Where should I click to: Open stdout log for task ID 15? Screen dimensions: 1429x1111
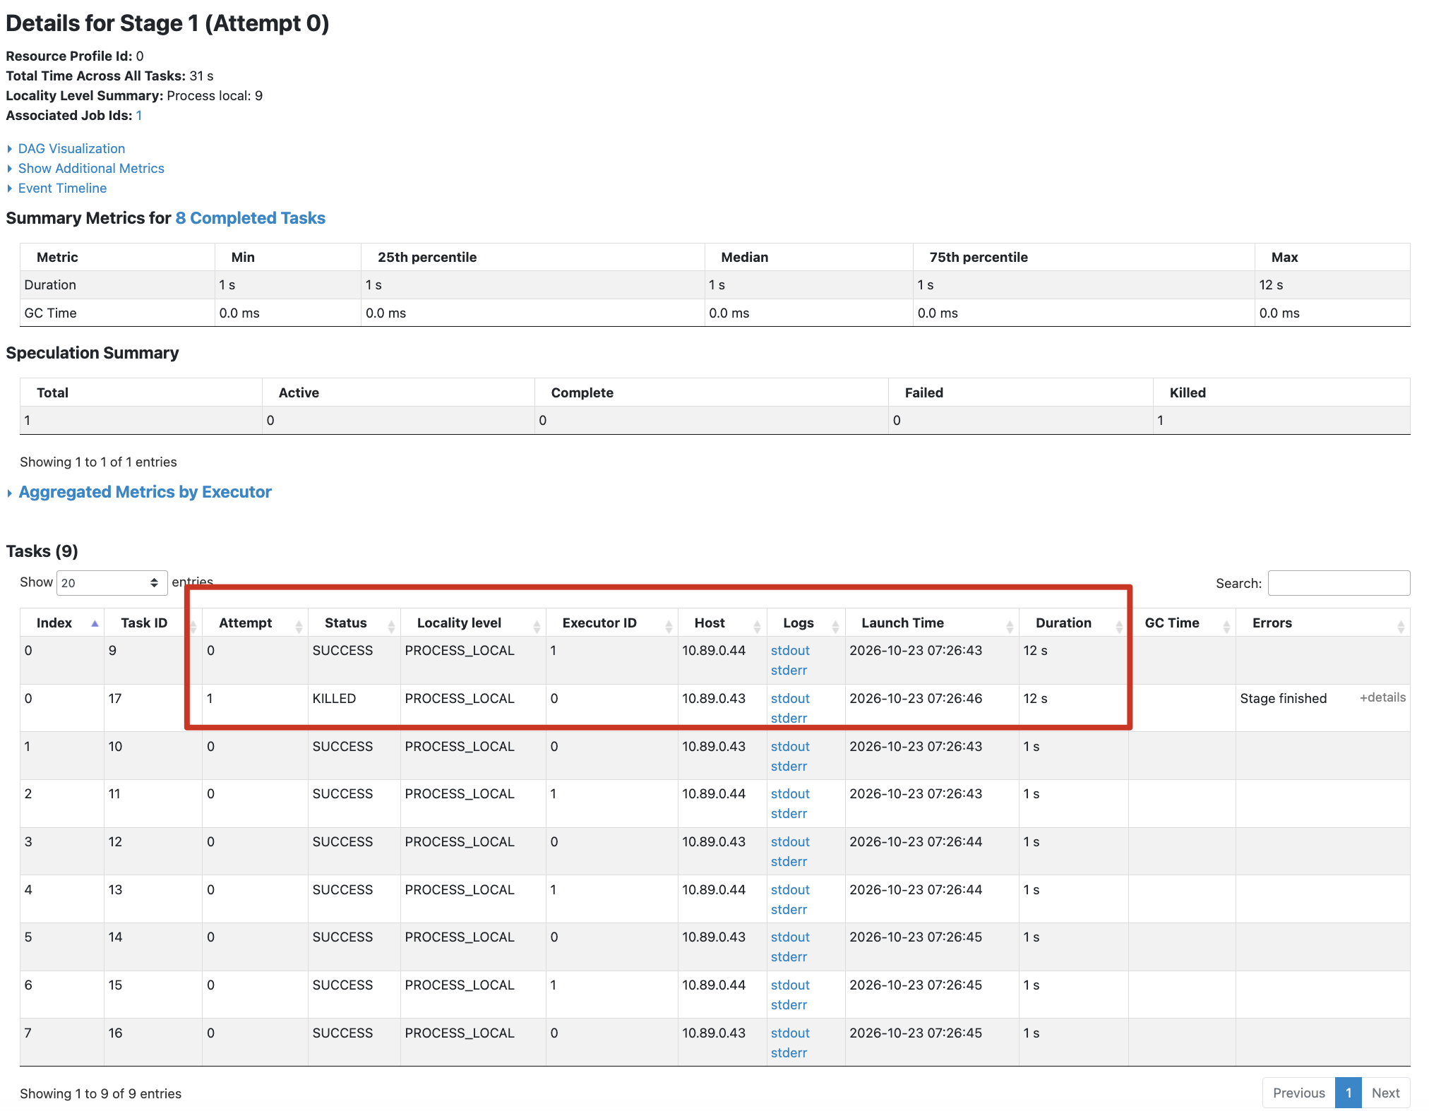click(x=790, y=985)
